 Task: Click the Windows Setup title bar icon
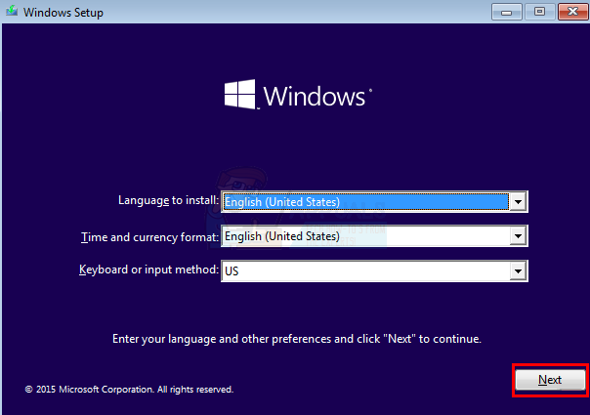tap(12, 12)
